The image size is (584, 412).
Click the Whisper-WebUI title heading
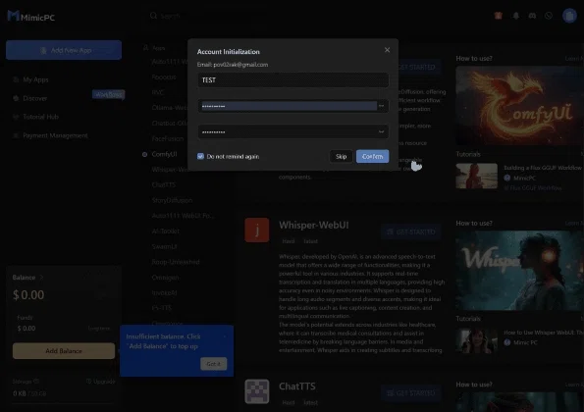click(x=314, y=226)
